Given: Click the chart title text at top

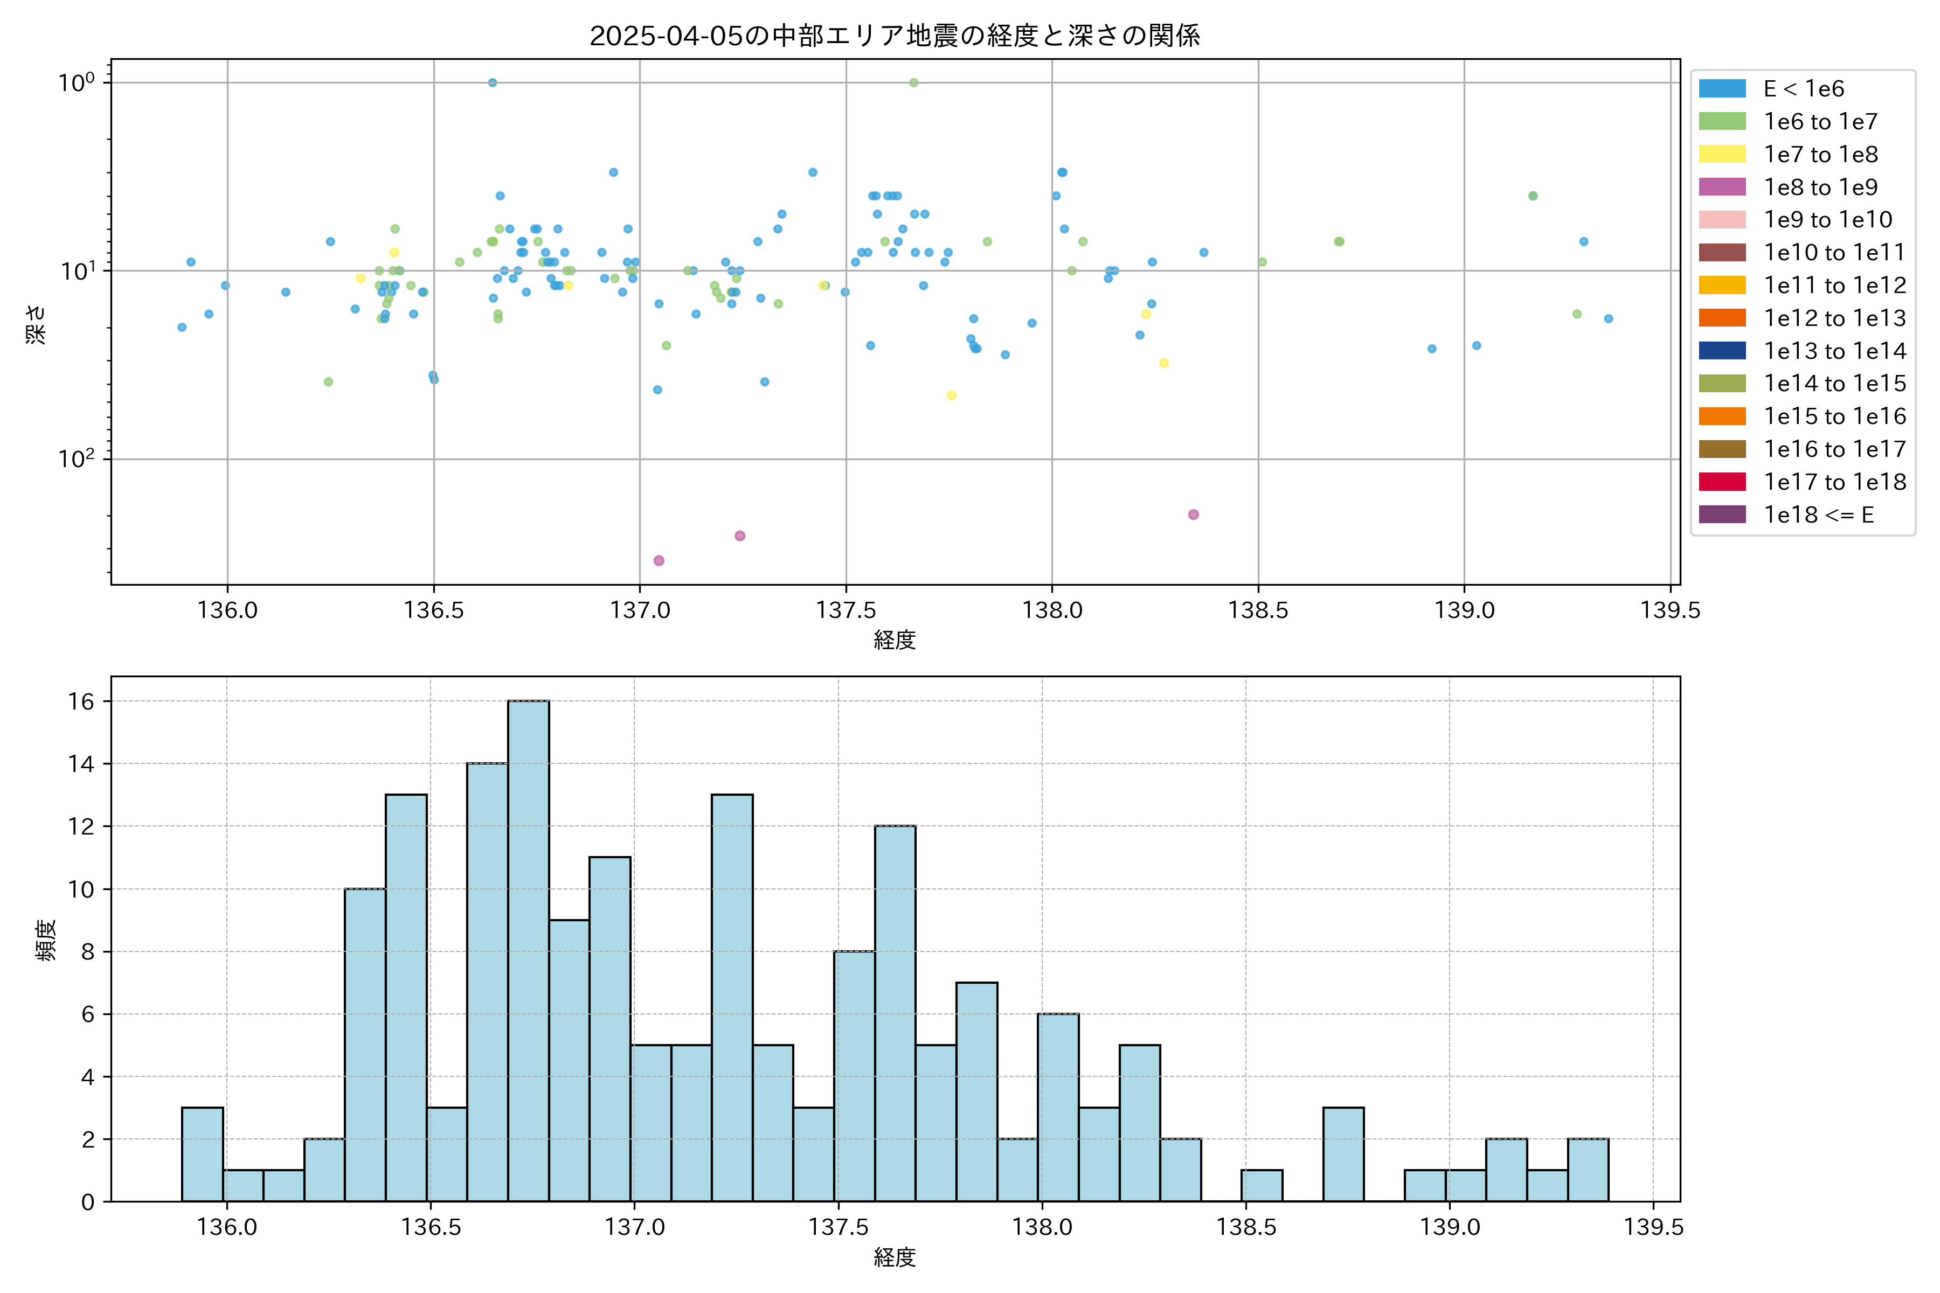Looking at the screenshot, I should 895,36.
